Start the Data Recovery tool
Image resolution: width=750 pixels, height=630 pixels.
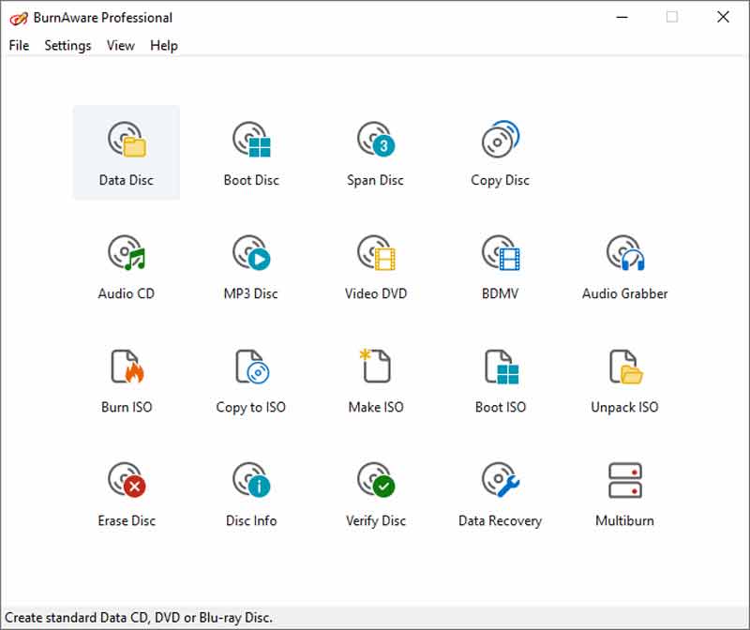pos(500,482)
